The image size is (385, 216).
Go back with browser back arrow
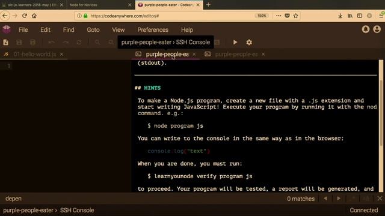point(5,16)
